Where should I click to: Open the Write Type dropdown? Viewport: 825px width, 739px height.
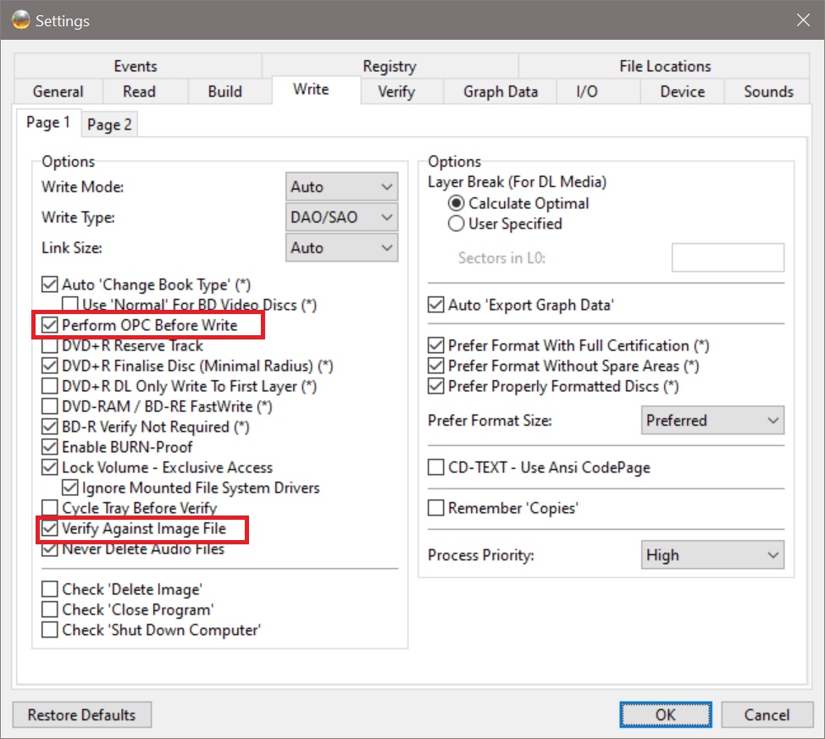tap(341, 218)
